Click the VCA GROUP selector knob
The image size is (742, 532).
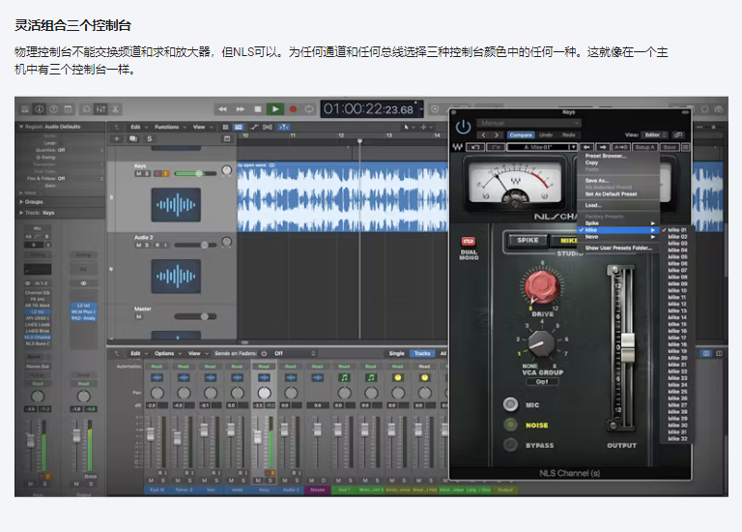541,343
